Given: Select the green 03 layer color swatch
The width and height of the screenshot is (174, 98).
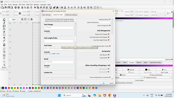Looking at the screenshot, I should point(12,88).
